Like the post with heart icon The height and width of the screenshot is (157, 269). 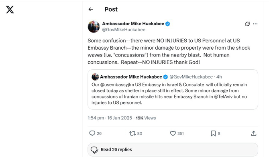pyautogui.click(x=173, y=133)
